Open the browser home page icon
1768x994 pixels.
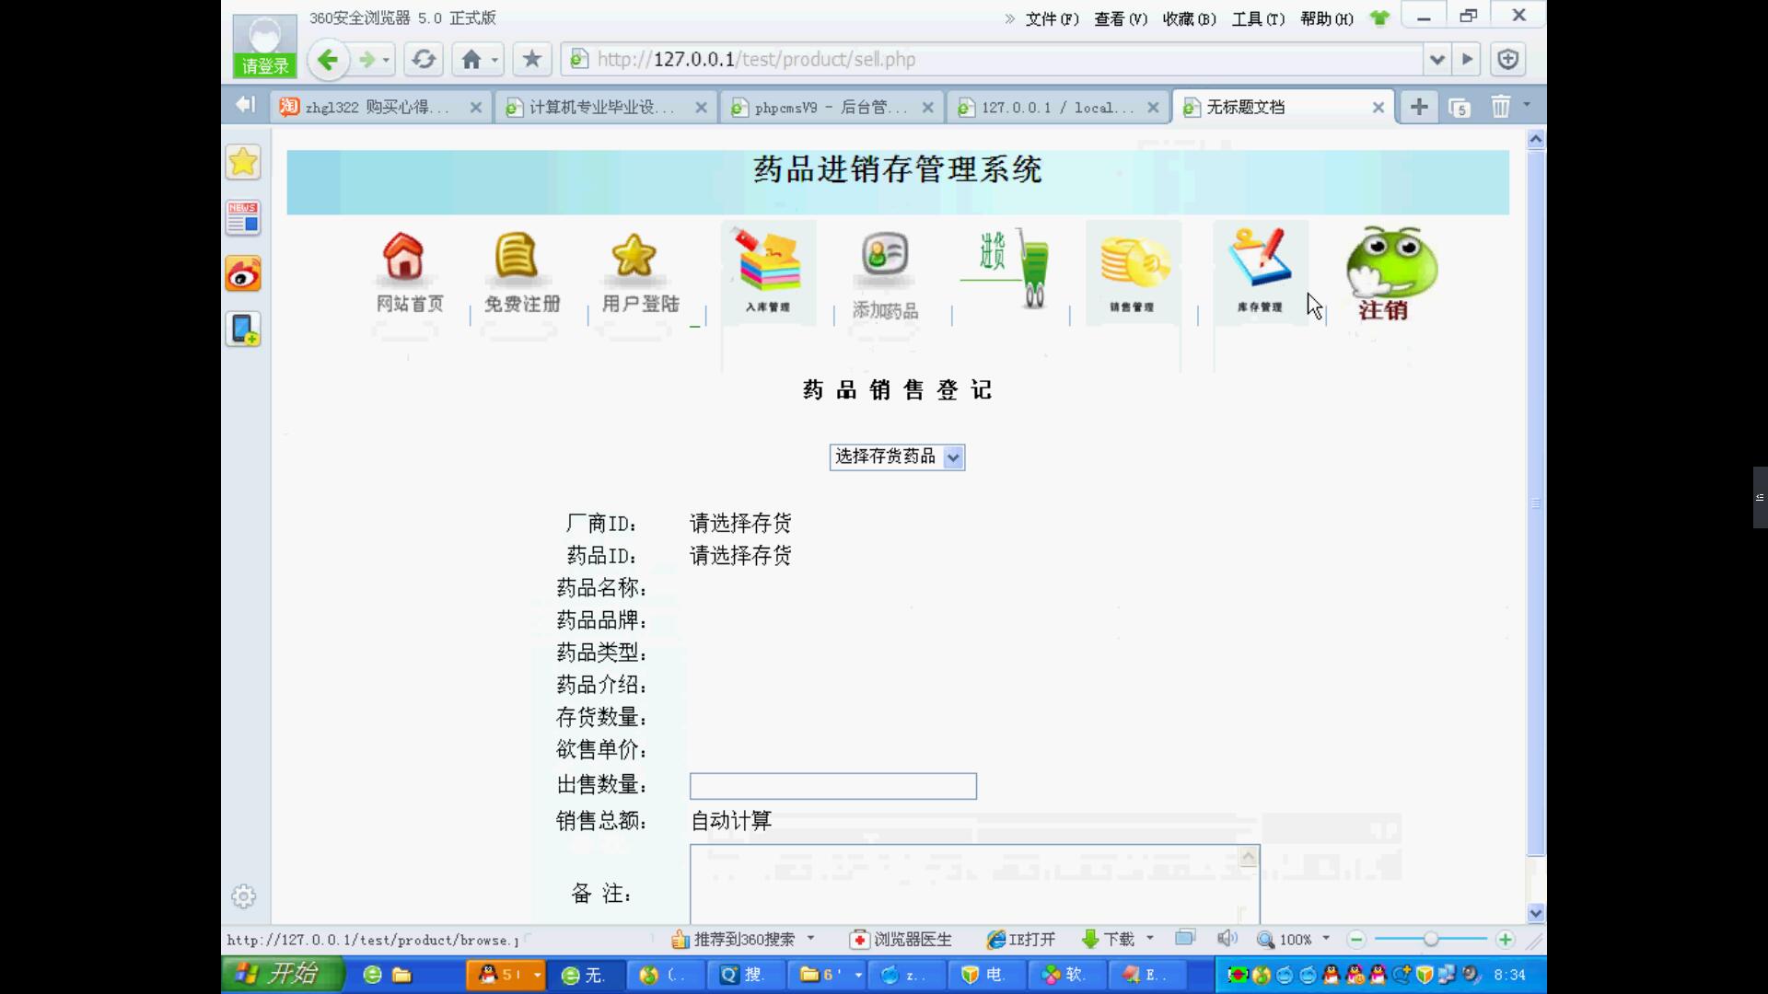(x=471, y=60)
